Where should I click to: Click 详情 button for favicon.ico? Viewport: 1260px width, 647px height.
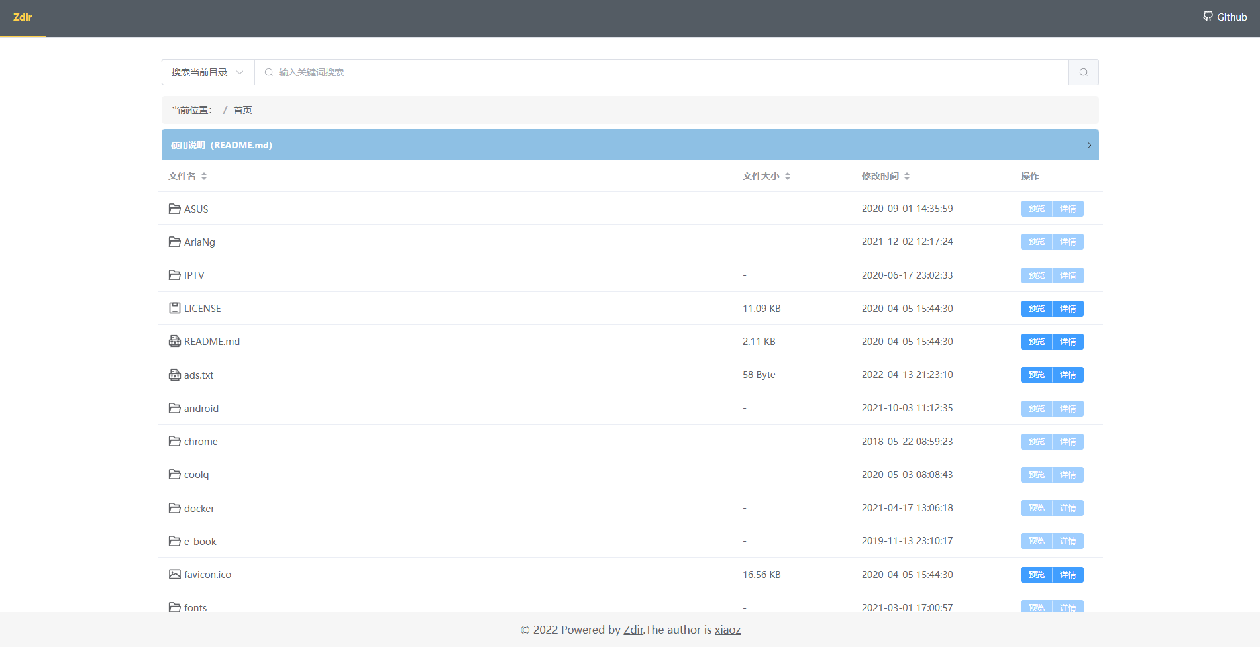1068,575
